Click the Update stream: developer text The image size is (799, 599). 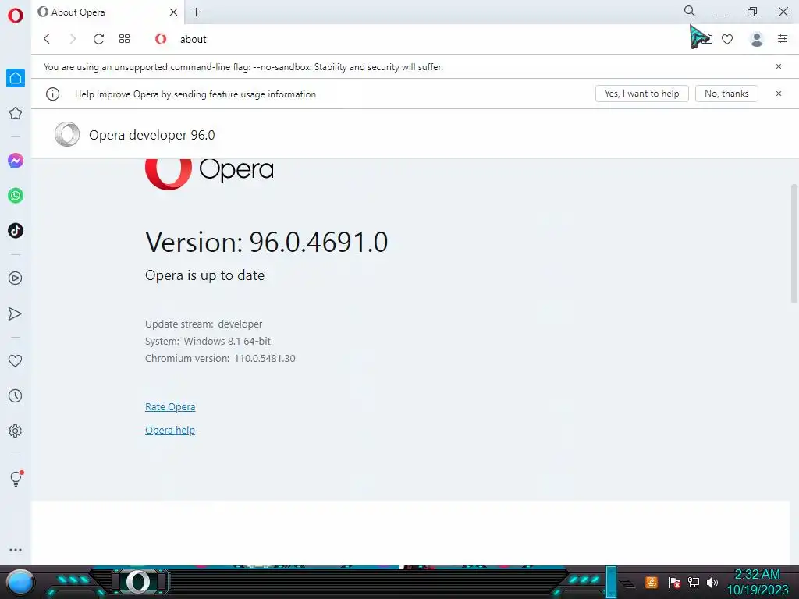click(x=204, y=324)
